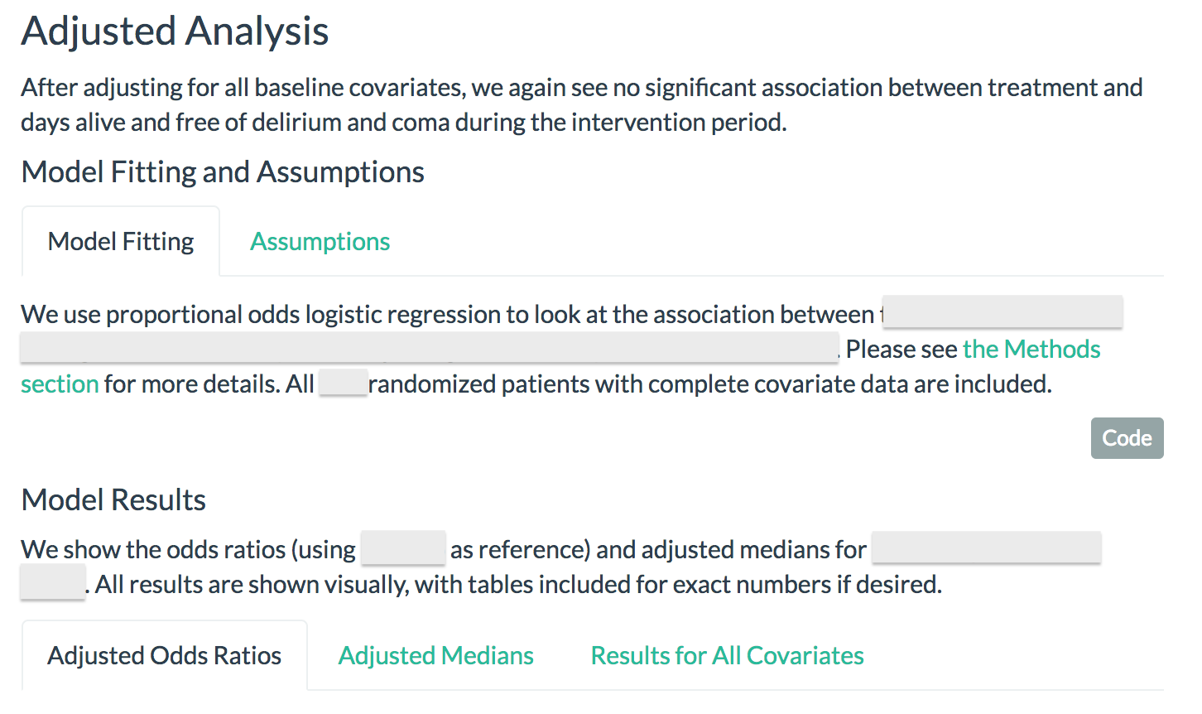The image size is (1202, 714).
Task: Click the gray redacted box after 'association between'
Action: click(x=1002, y=312)
